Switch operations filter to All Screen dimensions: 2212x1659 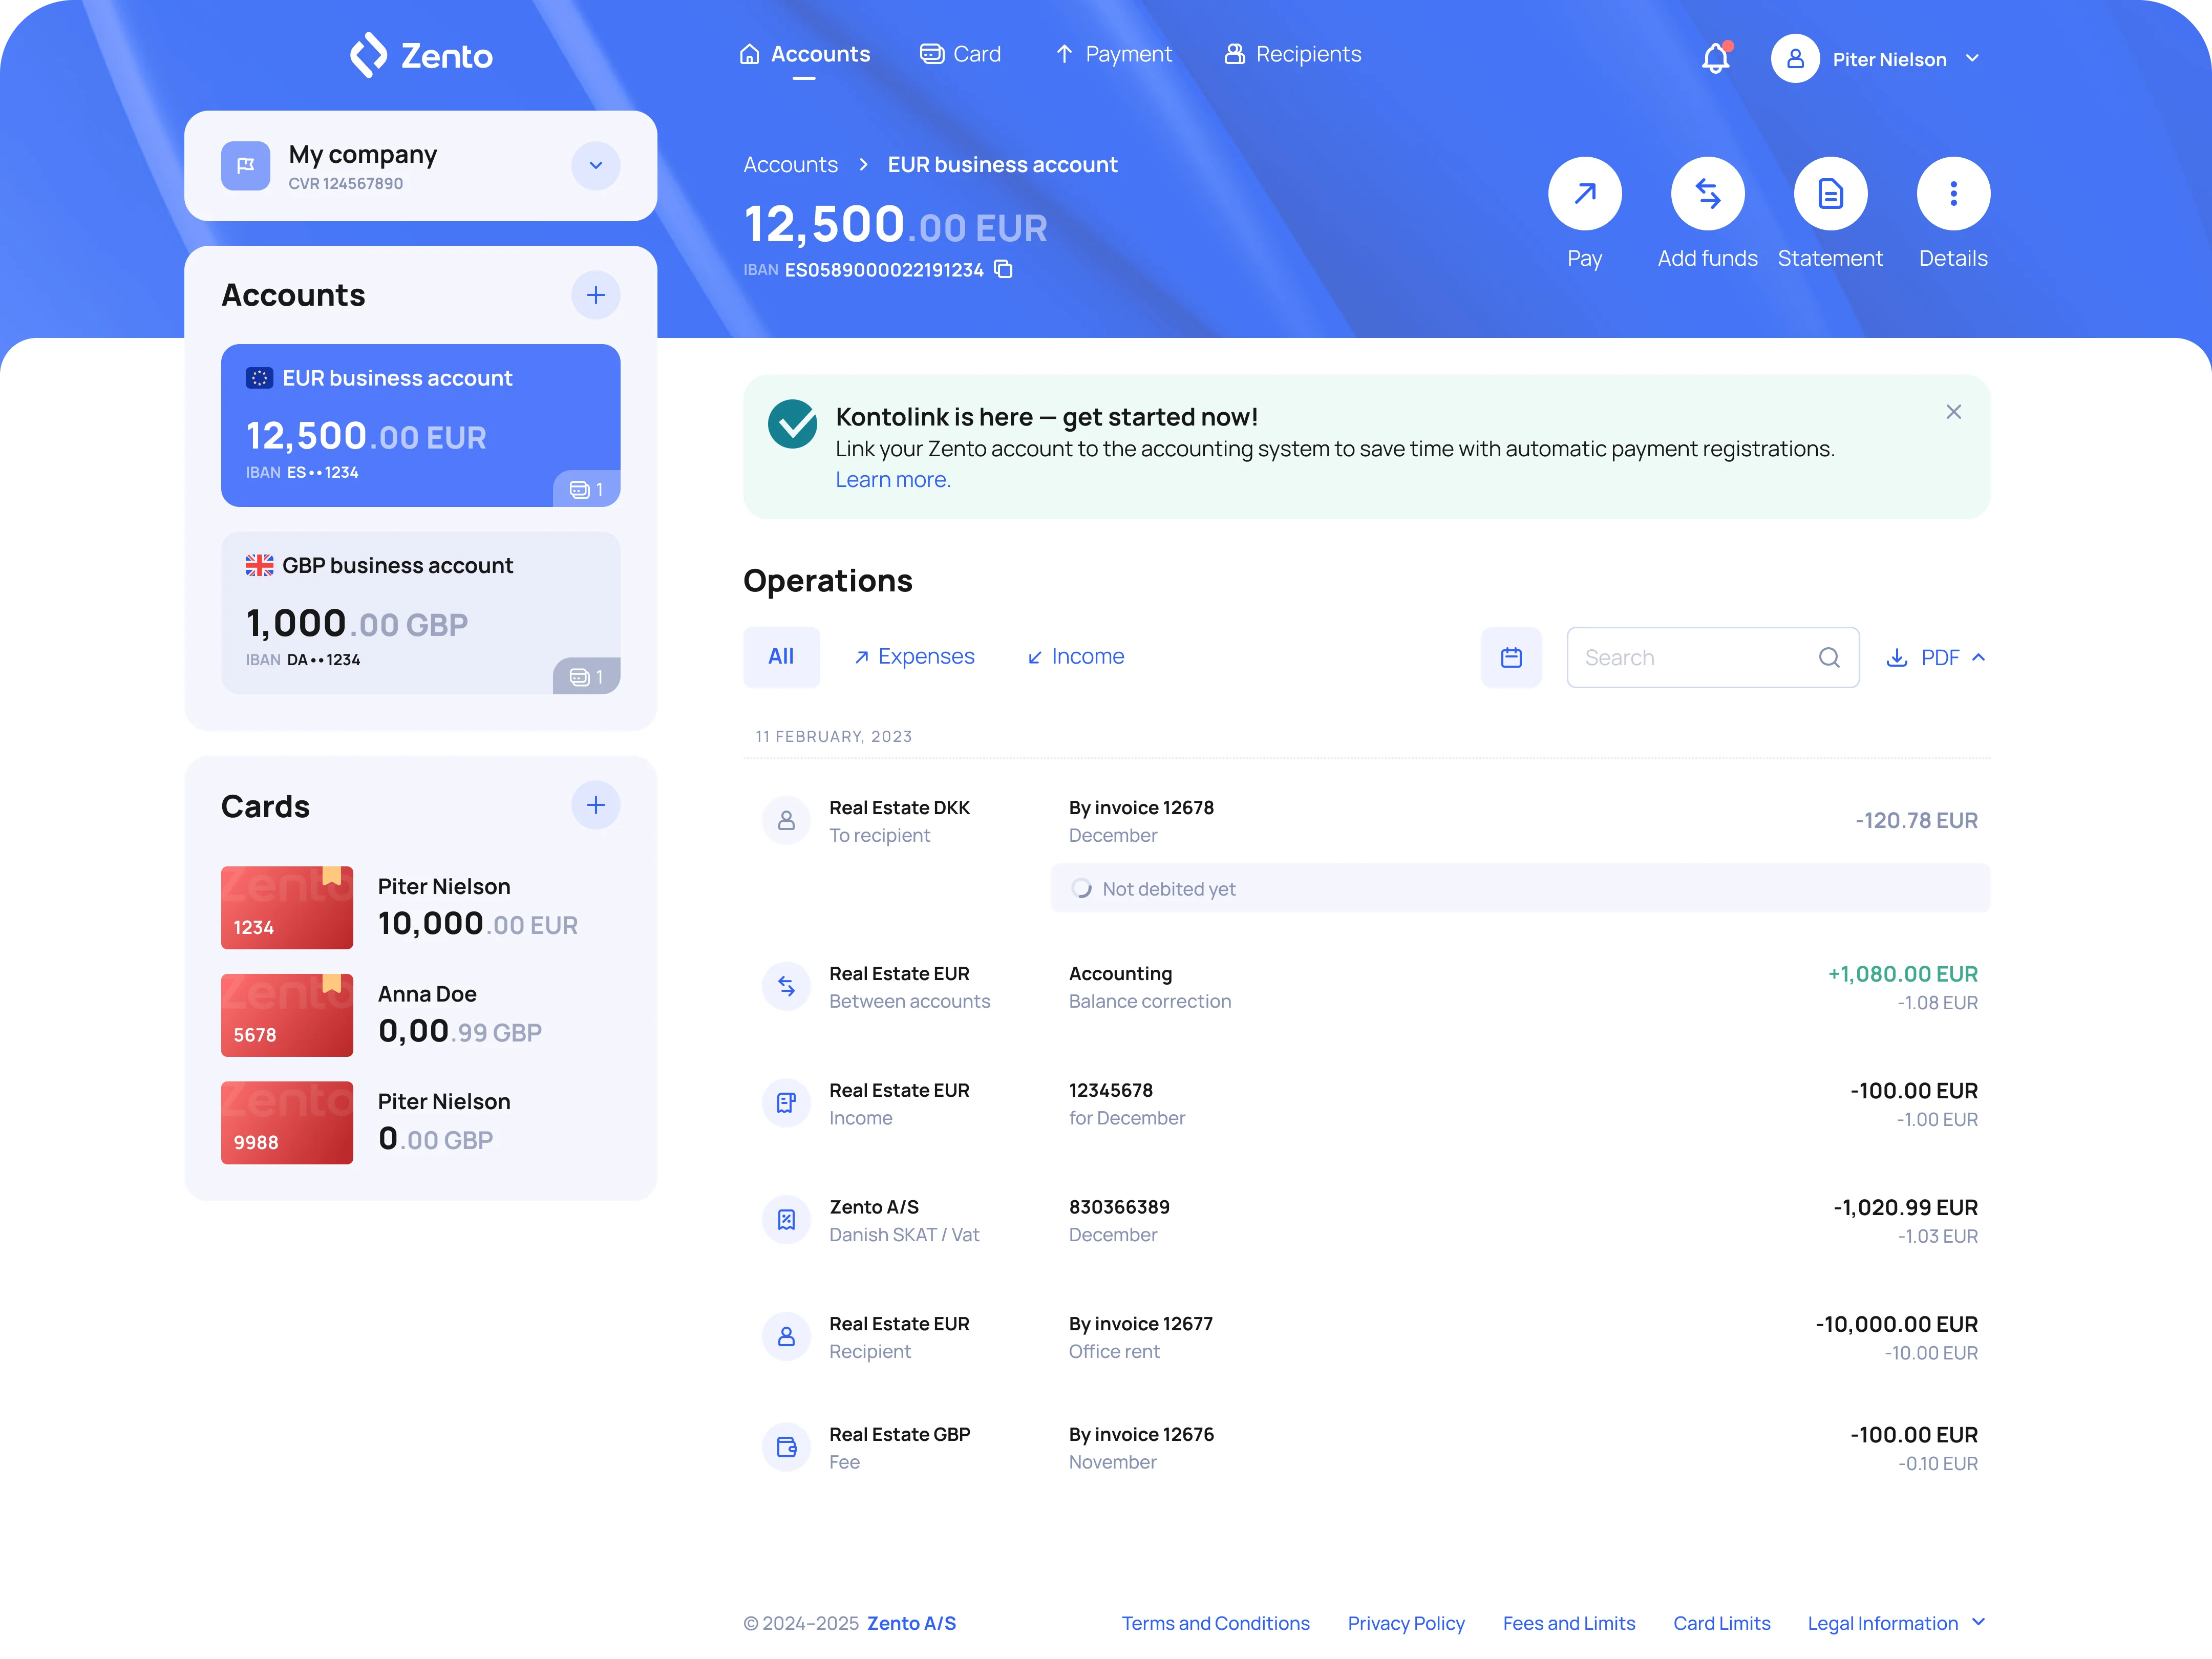click(x=781, y=656)
